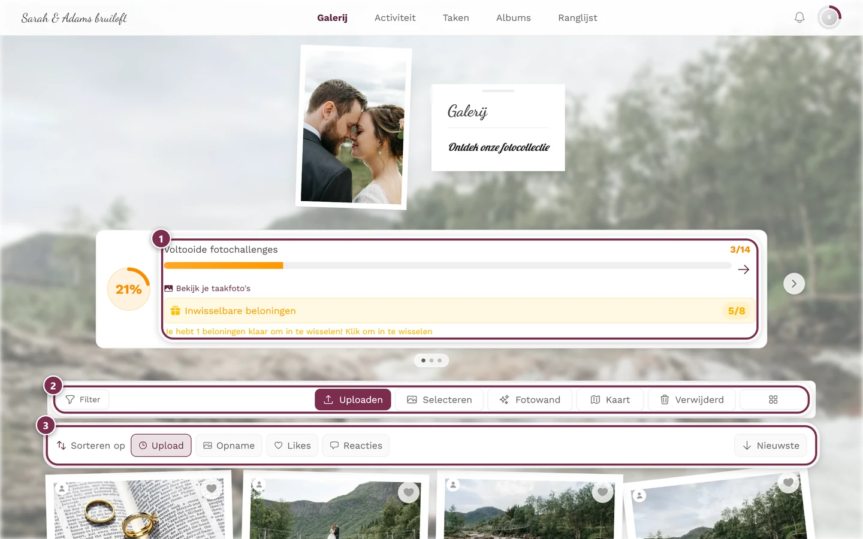Click the Sorteren op label
This screenshot has width=863, height=539.
[91, 446]
